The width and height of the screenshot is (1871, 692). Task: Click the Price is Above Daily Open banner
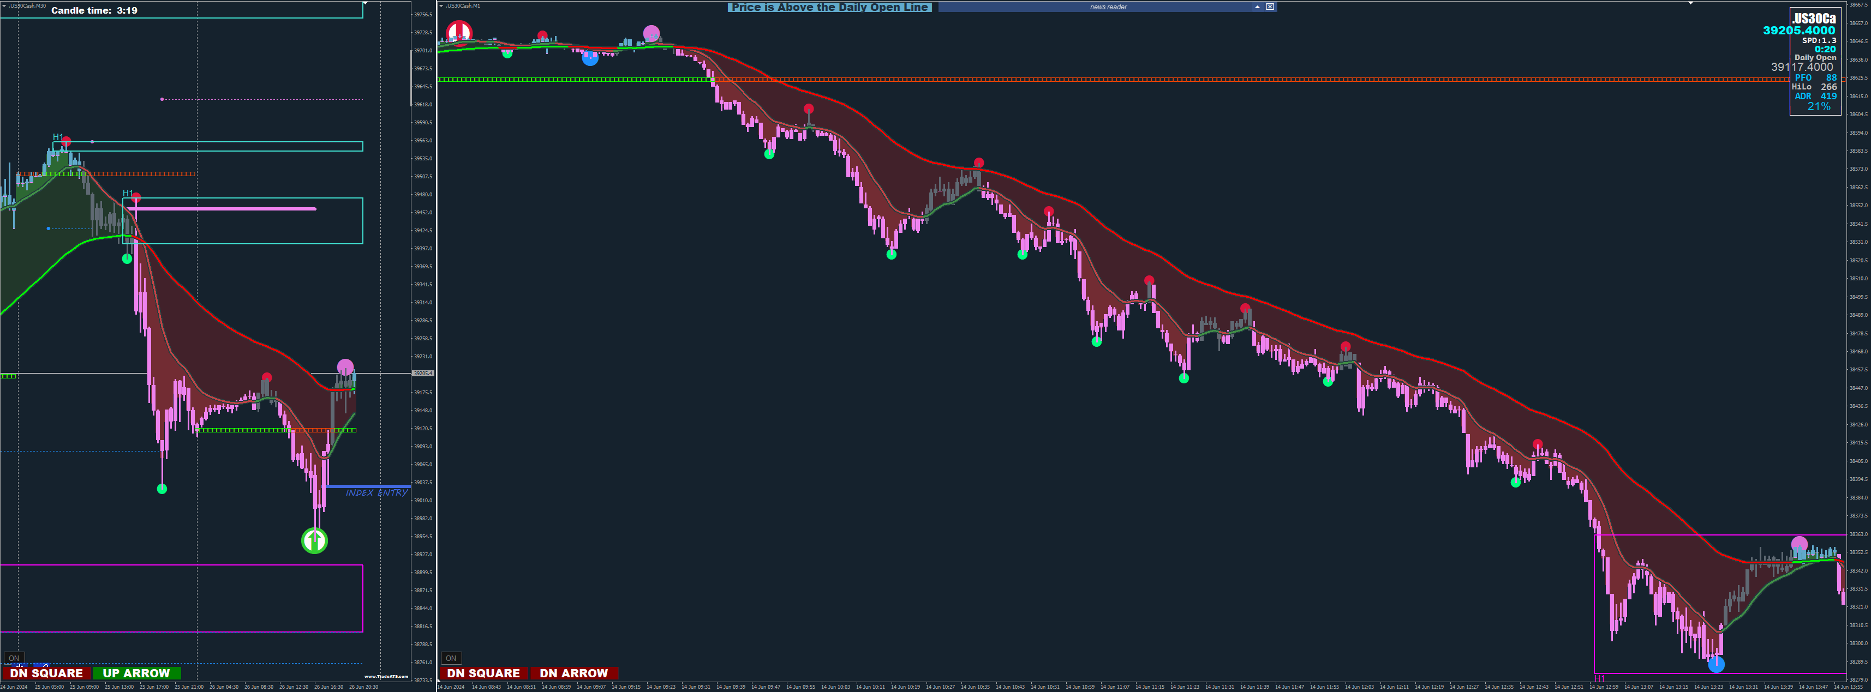click(829, 7)
